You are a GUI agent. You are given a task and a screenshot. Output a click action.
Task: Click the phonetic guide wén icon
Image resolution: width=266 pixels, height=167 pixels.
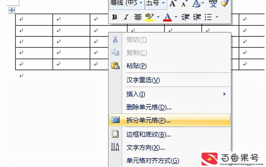point(213,3)
